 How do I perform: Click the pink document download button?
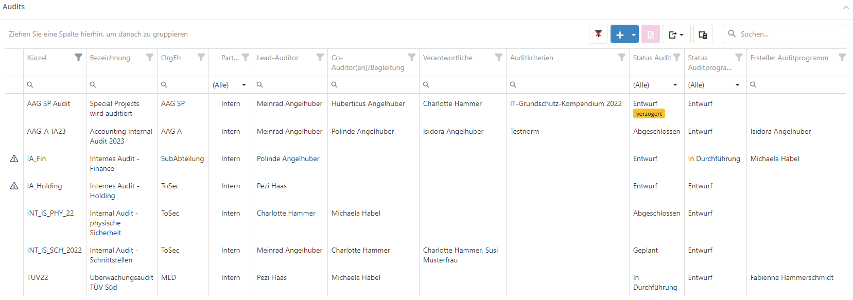pos(651,34)
